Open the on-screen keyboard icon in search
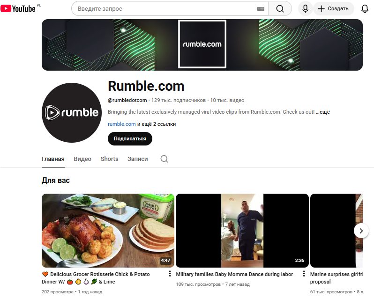The width and height of the screenshot is (374, 298). (x=261, y=9)
